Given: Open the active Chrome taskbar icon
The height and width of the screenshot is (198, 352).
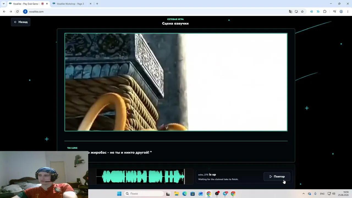Looking at the screenshot, I should (x=209, y=194).
